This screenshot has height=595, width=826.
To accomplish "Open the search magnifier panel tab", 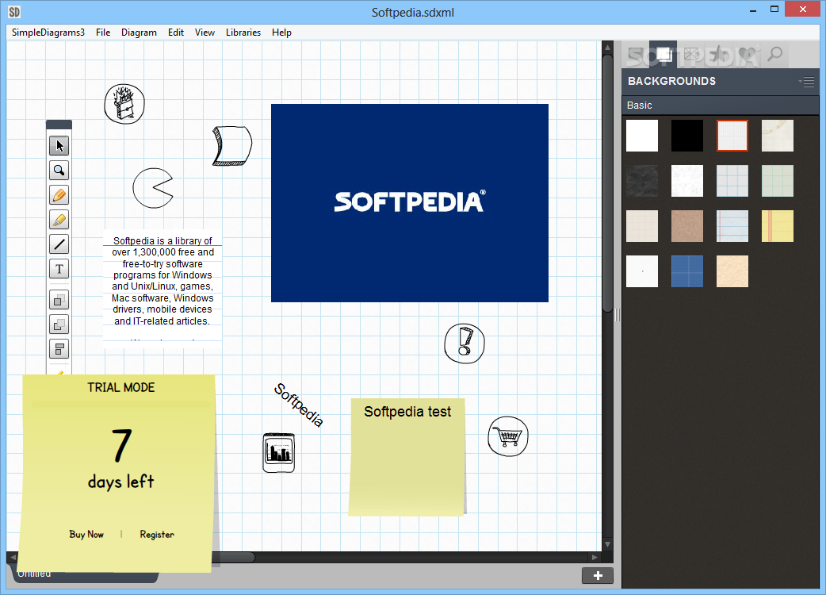I will 775,54.
